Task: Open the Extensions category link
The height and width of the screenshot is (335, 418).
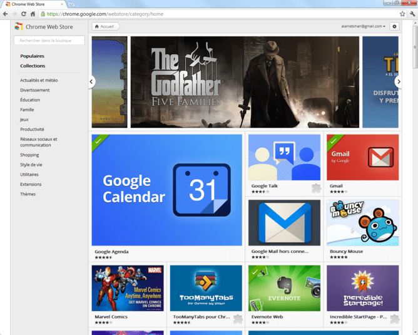Action: [31, 184]
